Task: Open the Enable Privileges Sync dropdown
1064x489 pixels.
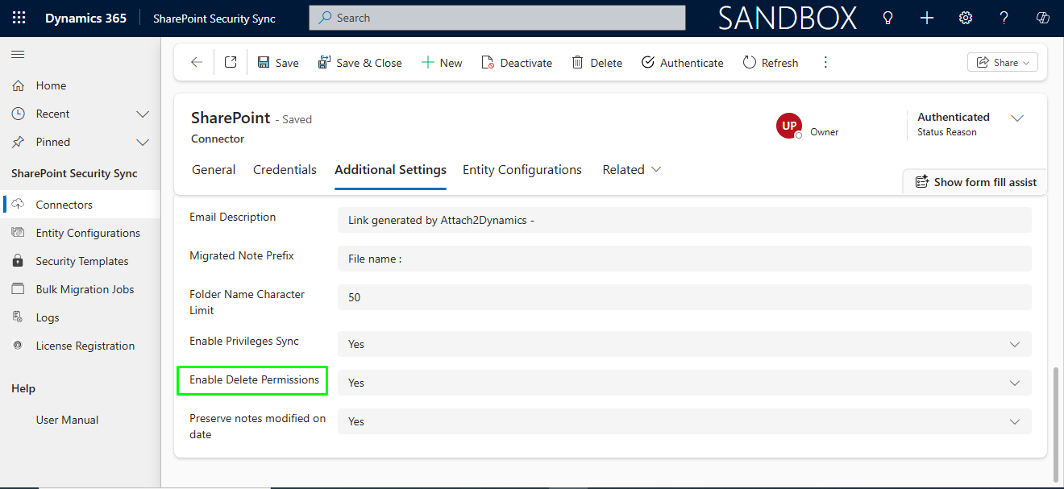Action: 684,344
